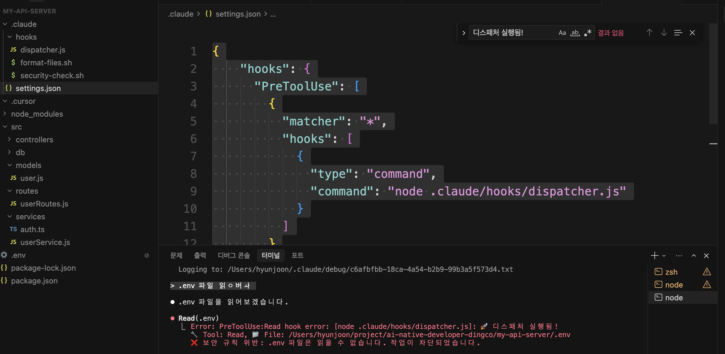Toggle Match Case in find widget

[x=562, y=33]
